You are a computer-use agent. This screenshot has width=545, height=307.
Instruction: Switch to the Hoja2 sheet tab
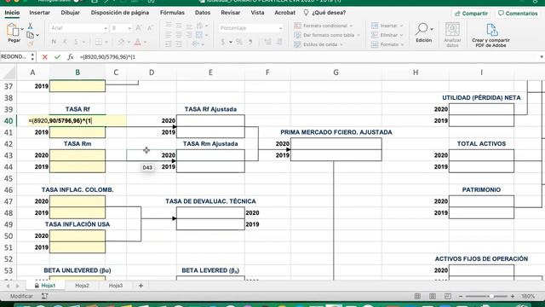pos(82,286)
